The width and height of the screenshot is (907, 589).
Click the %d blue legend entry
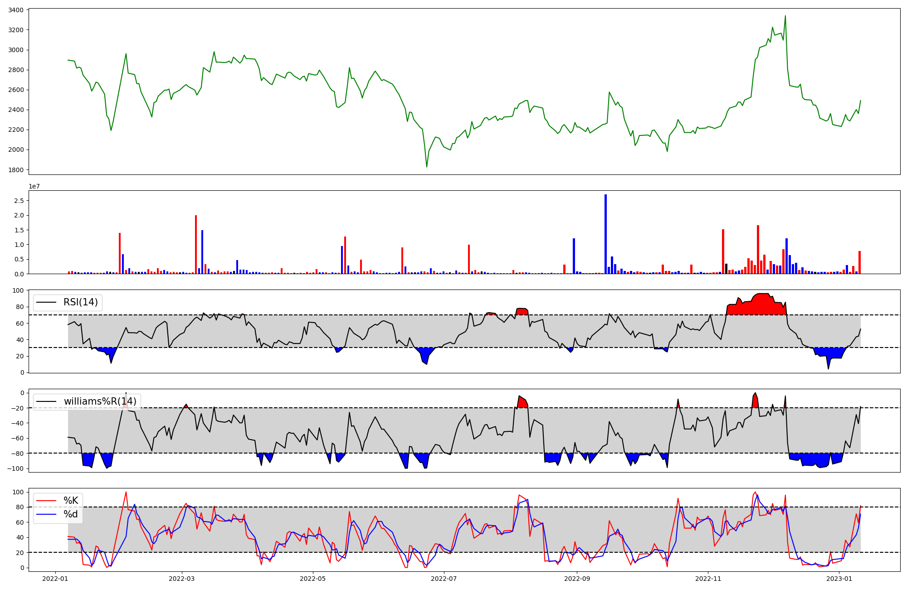coord(70,514)
